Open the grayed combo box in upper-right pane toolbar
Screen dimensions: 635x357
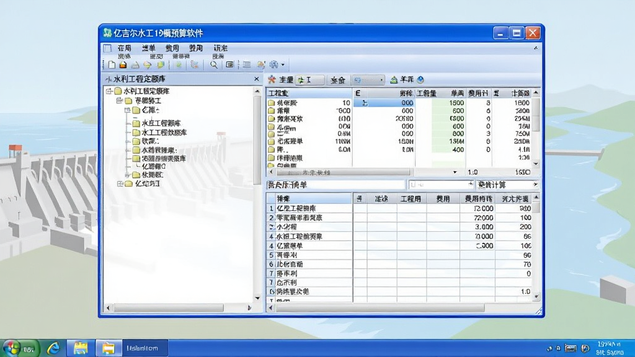(368, 80)
